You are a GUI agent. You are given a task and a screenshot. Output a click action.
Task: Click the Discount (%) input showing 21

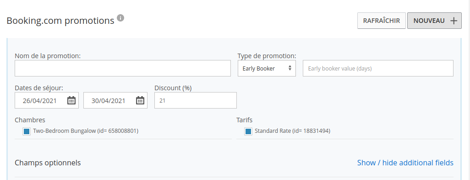click(x=196, y=100)
